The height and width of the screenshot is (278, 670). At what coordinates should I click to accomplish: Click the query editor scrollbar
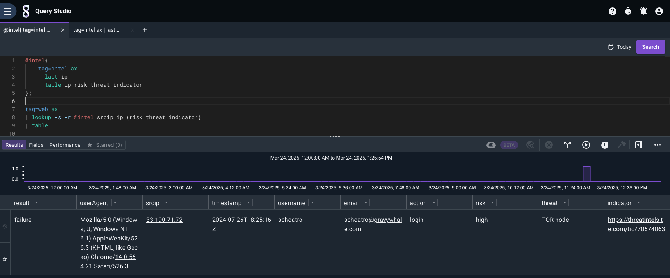[667, 96]
